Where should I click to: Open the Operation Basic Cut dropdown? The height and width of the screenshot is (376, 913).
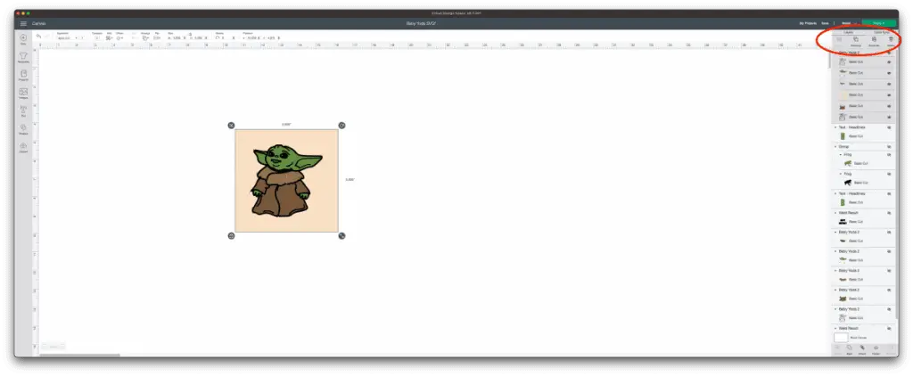coord(67,37)
